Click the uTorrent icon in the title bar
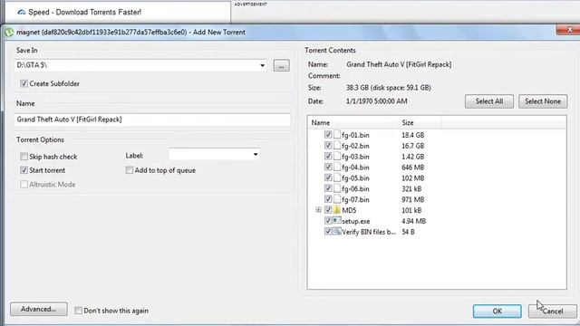This screenshot has width=580, height=326. 9,33
